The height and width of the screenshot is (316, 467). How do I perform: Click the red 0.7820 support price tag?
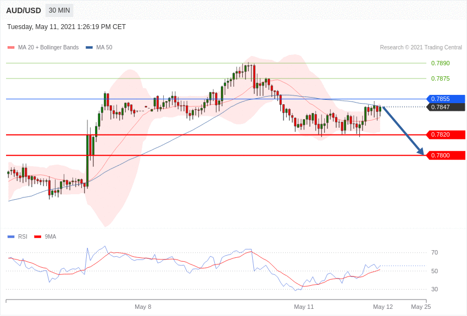tap(446, 134)
